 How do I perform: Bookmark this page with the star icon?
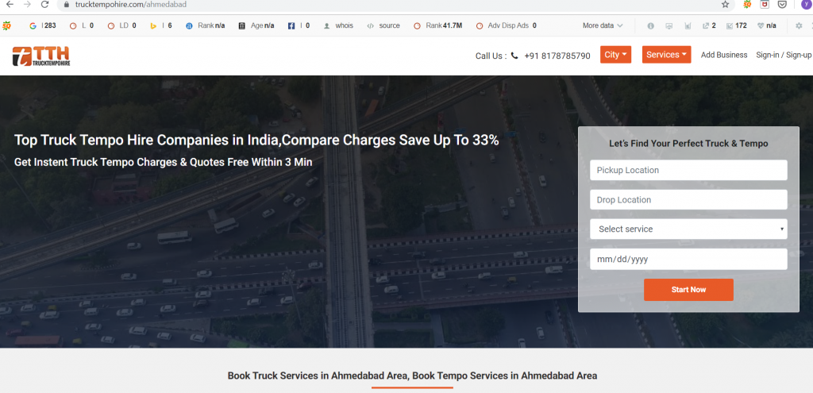tap(724, 5)
